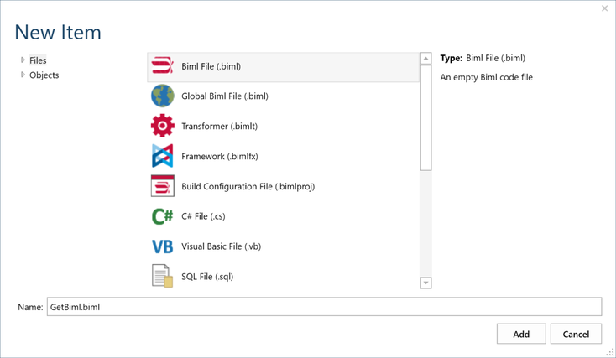Select 'Visual Basic File (.vb)' text
Screen dimensions: 616x358
click(x=222, y=246)
